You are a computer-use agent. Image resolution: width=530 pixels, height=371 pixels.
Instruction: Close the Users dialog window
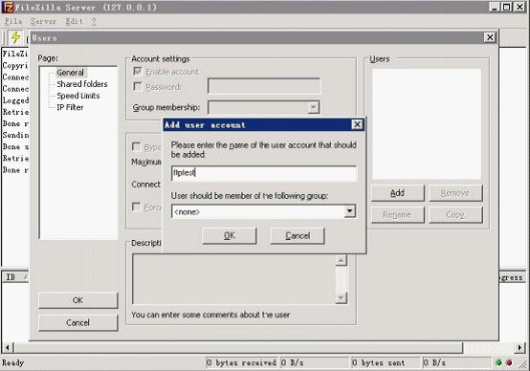click(x=490, y=37)
